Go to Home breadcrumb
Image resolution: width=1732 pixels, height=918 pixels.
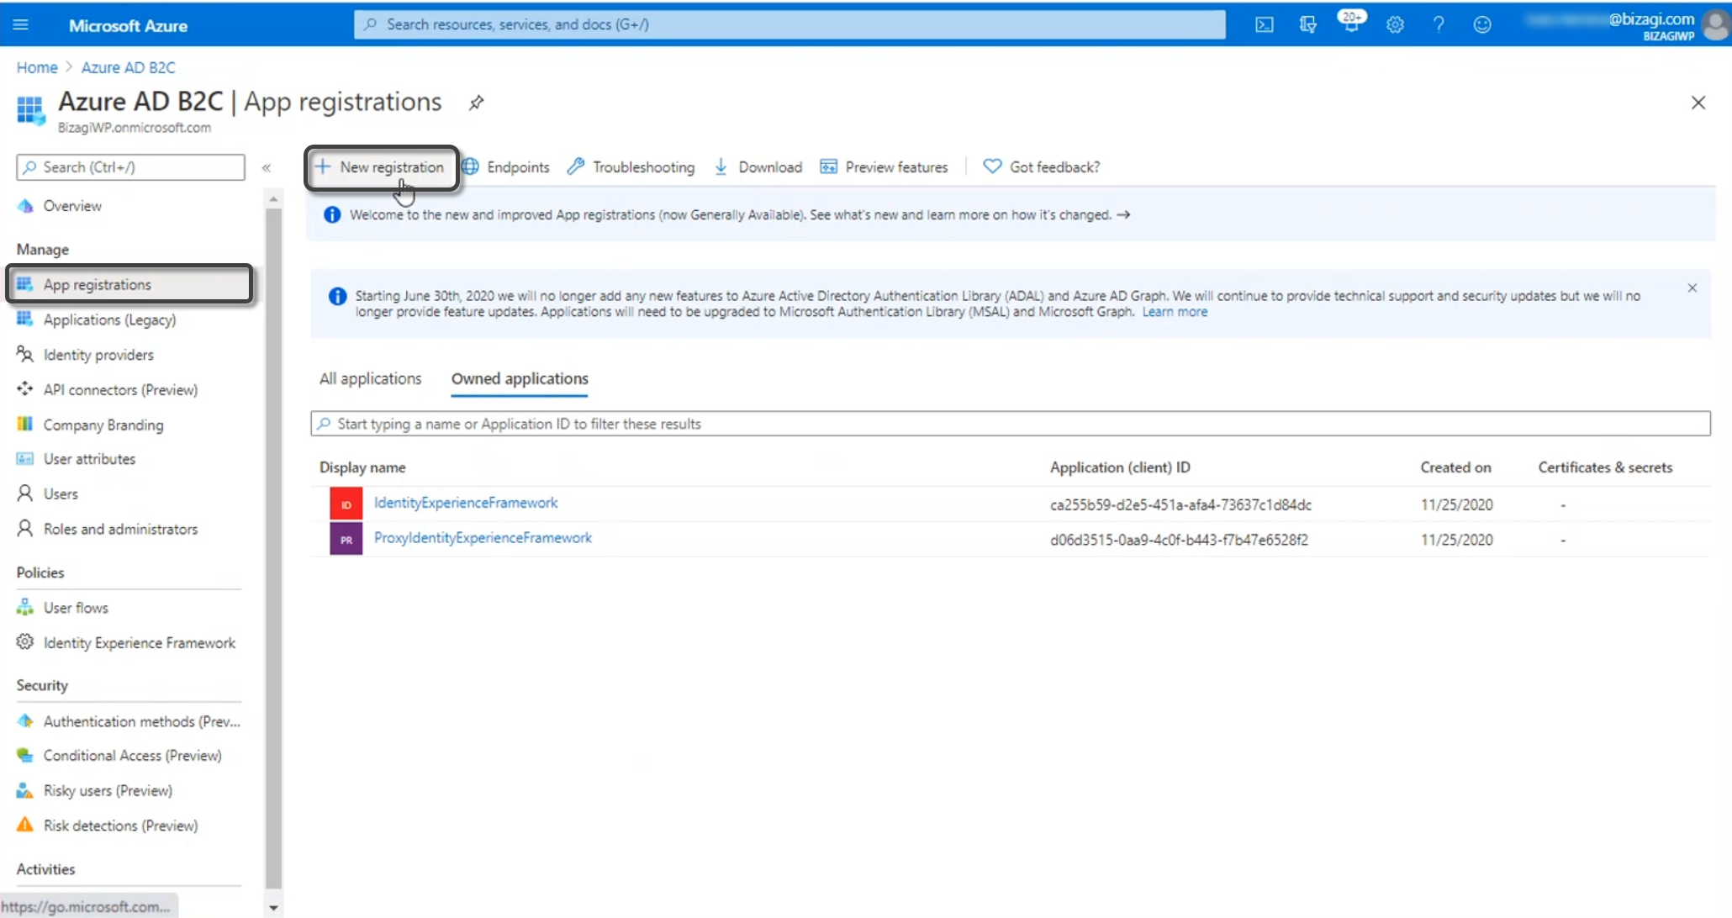coord(37,67)
